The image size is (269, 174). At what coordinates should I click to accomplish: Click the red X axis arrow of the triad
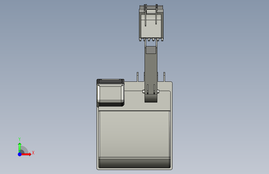coord(26,154)
